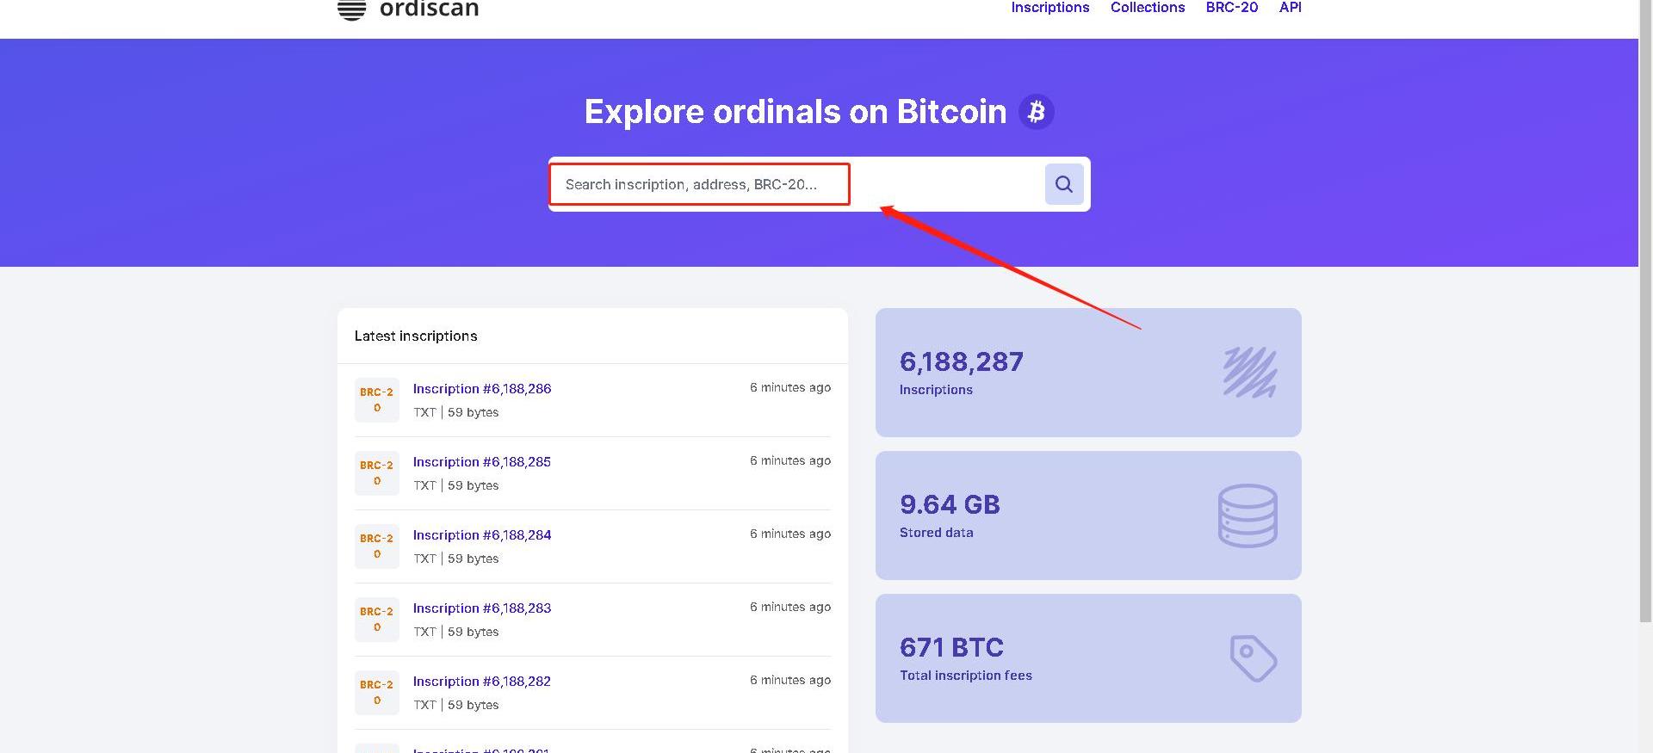Open Inscription #6,188,283 link
Image resolution: width=1653 pixels, height=753 pixels.
coord(482,608)
